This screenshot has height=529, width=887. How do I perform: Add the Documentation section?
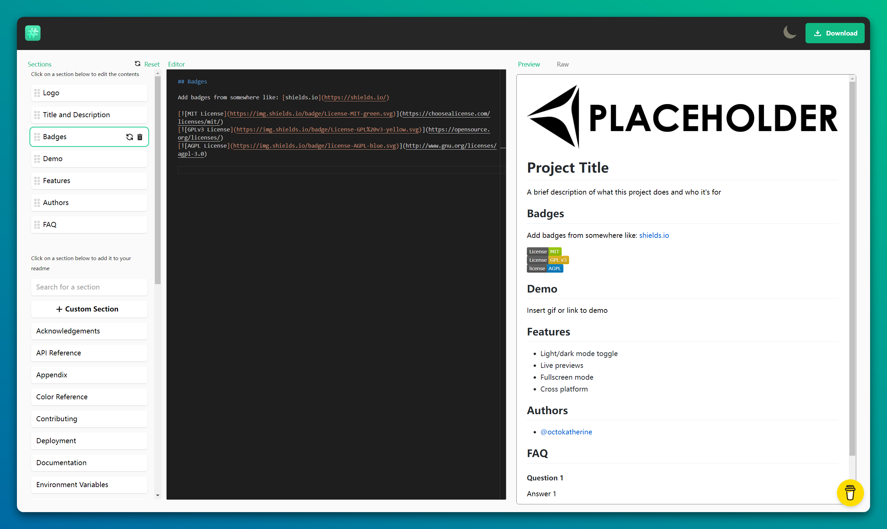pyautogui.click(x=89, y=463)
